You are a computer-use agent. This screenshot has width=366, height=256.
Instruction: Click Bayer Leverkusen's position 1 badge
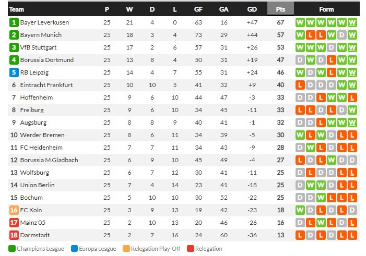(14, 22)
